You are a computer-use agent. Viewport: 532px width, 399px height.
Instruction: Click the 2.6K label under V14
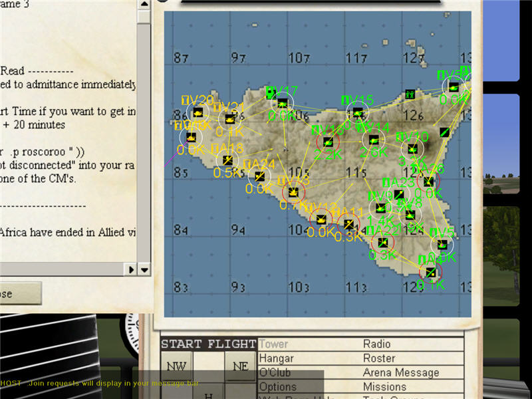pos(374,152)
